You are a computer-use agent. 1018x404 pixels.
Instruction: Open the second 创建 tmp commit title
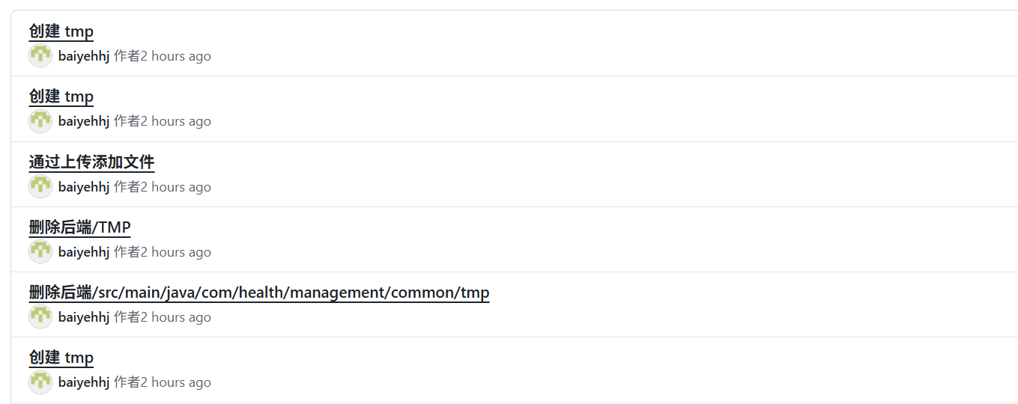61,97
